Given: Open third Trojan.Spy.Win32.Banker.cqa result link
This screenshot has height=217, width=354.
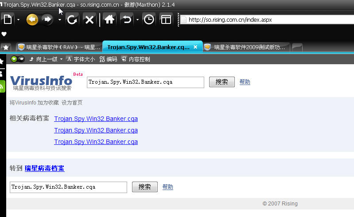Looking at the screenshot, I should (x=96, y=142).
